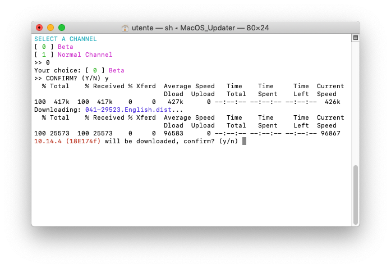Click the 'SELECT A CHANNEL' heading text
This screenshot has height=268, width=391.
tap(65, 39)
